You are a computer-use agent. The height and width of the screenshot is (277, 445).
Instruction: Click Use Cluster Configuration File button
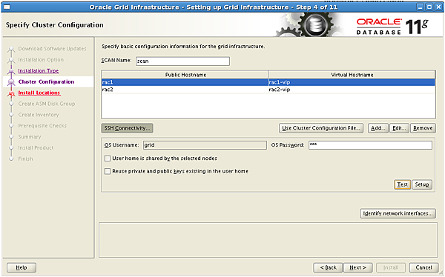(321, 128)
